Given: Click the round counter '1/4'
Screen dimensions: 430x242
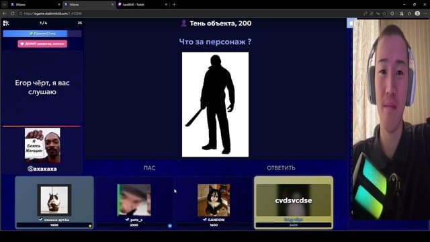Looking at the screenshot, I should 43,23.
